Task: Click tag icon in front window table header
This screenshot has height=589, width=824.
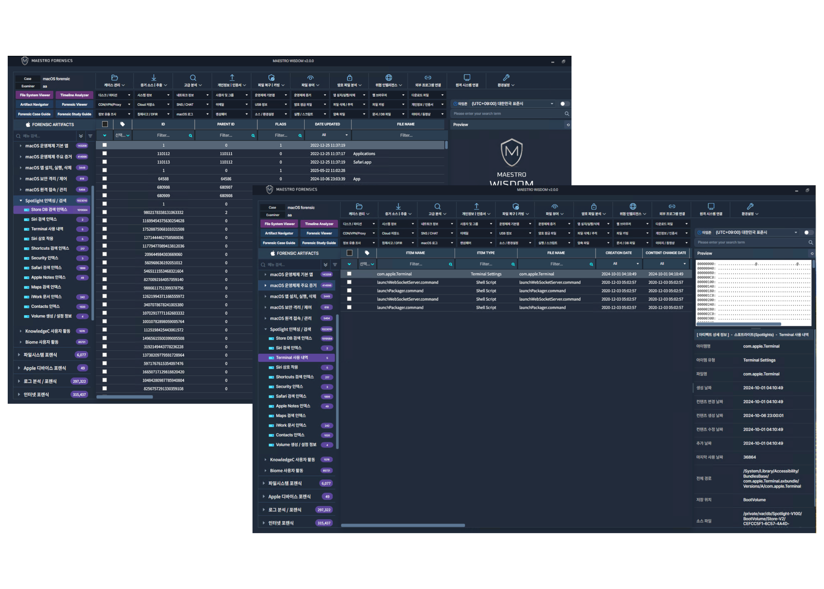Action: [367, 253]
